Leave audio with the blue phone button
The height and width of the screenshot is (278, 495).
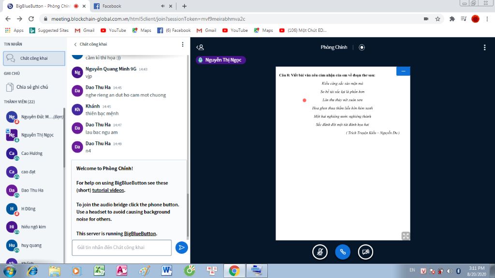[x=343, y=252]
